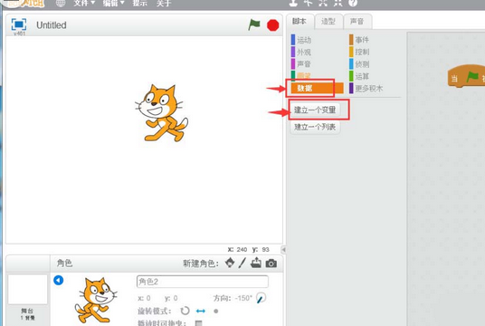
Task: Select the 更多积木 block category
Action: tap(366, 89)
